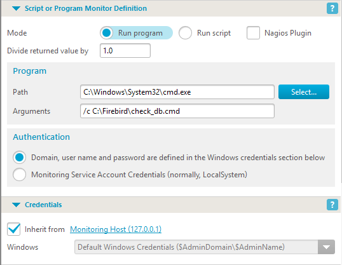Open help for Script or Program Monitor Definition
The image size is (342, 265).
[x=332, y=8]
